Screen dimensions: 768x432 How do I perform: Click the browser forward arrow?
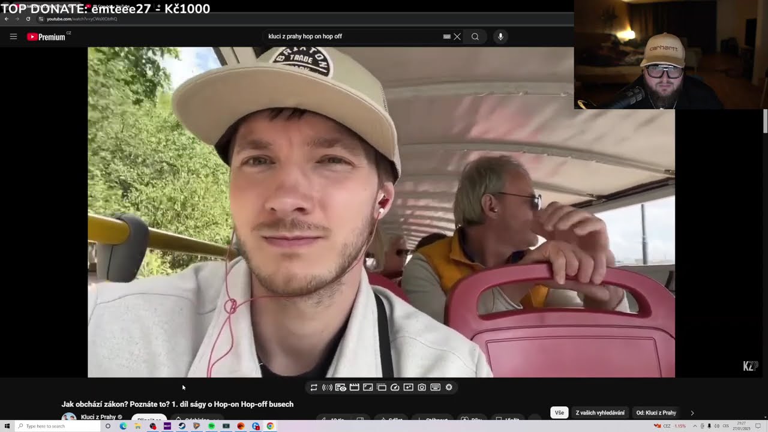[17, 19]
